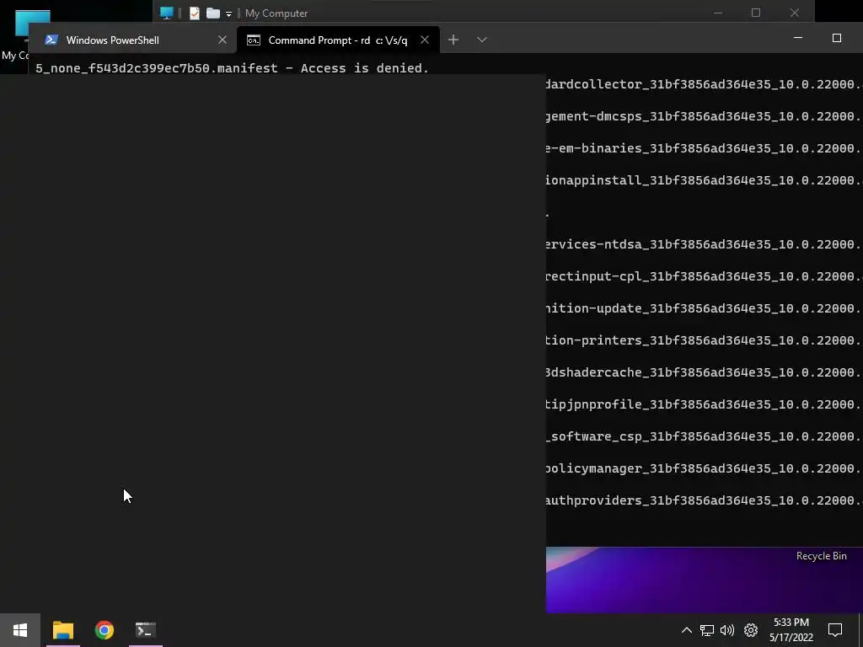863x647 pixels.
Task: Click the line containing 'gement-dmcsps_31bf3856ad364e35'
Action: coord(704,116)
